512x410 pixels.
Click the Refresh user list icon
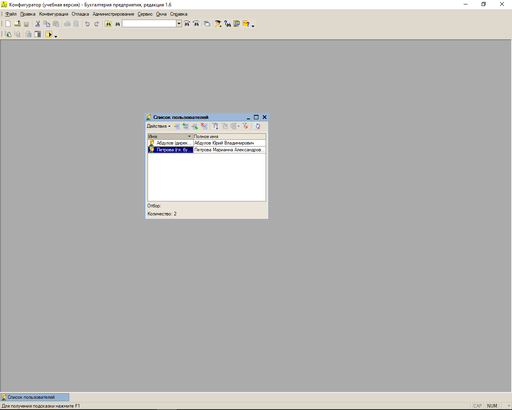coord(258,126)
